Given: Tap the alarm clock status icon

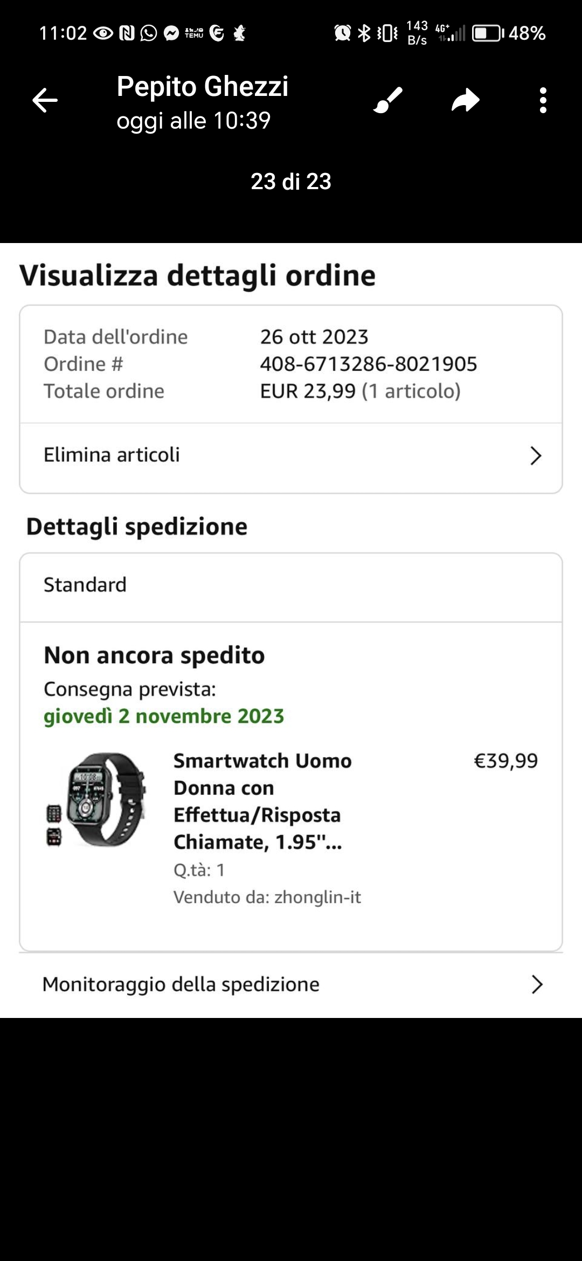Looking at the screenshot, I should pyautogui.click(x=342, y=33).
